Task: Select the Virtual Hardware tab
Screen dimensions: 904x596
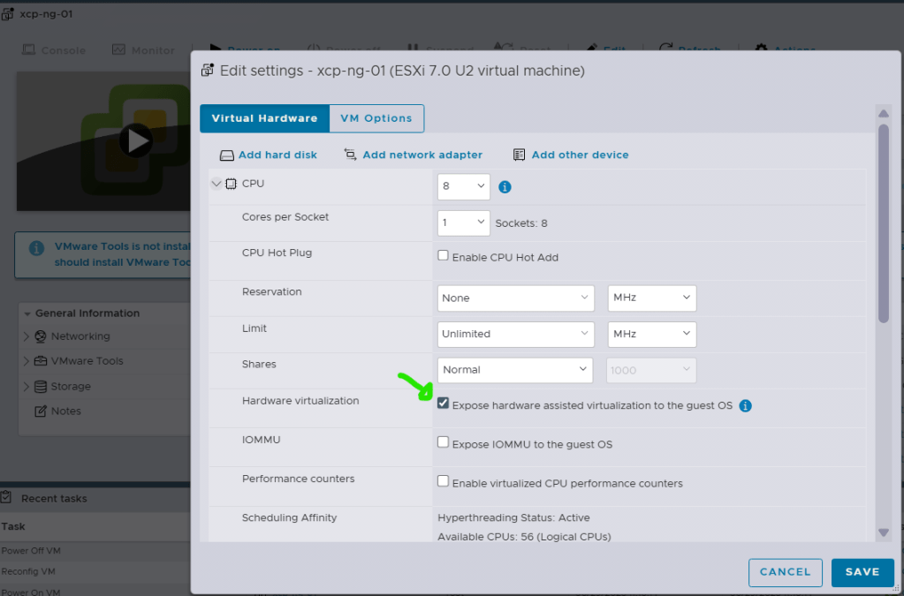Action: [264, 118]
